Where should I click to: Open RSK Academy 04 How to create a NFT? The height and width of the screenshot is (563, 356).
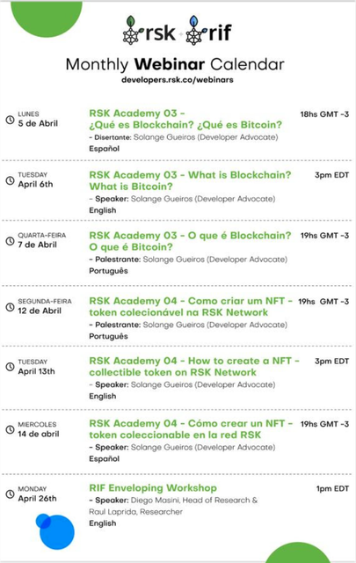(x=194, y=367)
